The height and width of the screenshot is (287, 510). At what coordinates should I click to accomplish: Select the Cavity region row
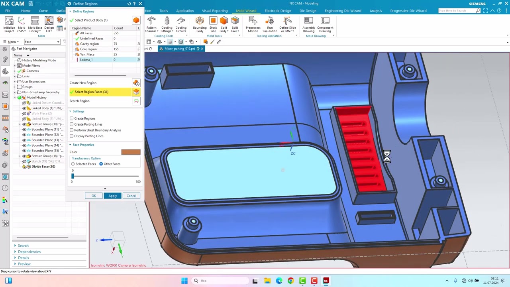coord(106,44)
